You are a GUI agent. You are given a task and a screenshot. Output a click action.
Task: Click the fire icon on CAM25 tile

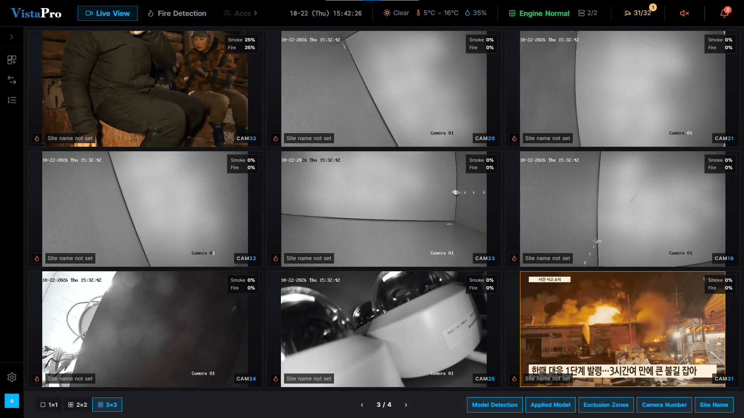276,379
